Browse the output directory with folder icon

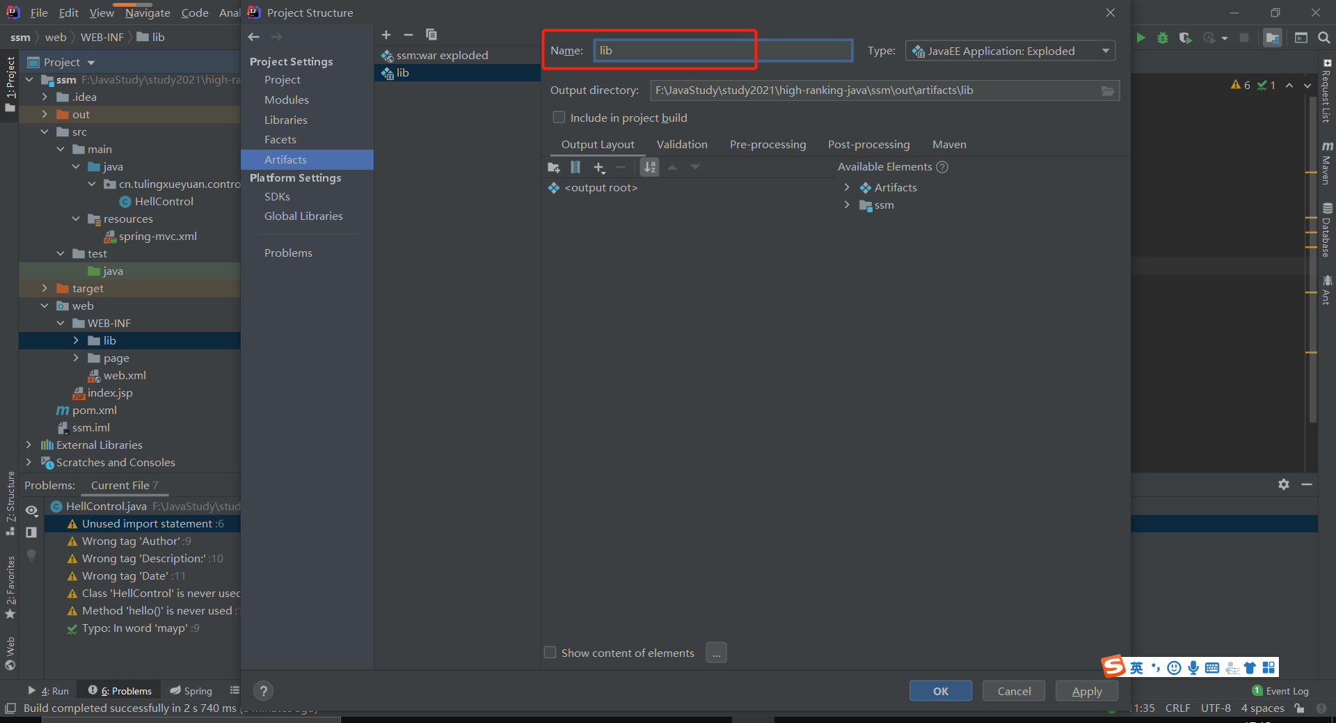(x=1108, y=90)
